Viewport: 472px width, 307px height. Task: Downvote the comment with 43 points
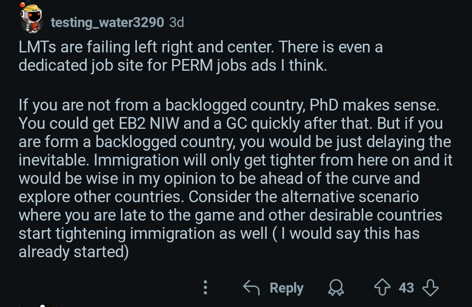point(430,287)
